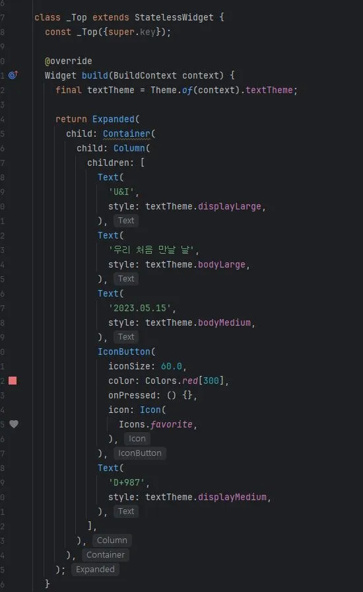Screen dimensions: 363x592
Task: Click the 'Text' closing hint after displayLarge
Action: [x=125, y=221]
